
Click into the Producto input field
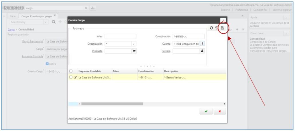pyautogui.click(x=118, y=51)
